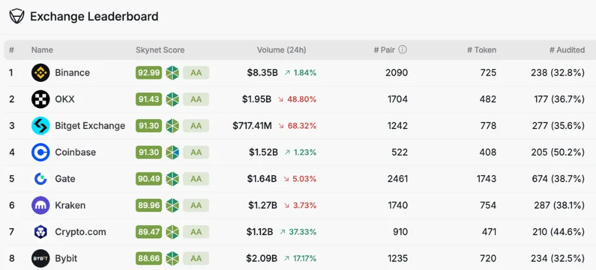Click the 778 token count for Bitget Exchange
The width and height of the screenshot is (596, 270).
(488, 126)
